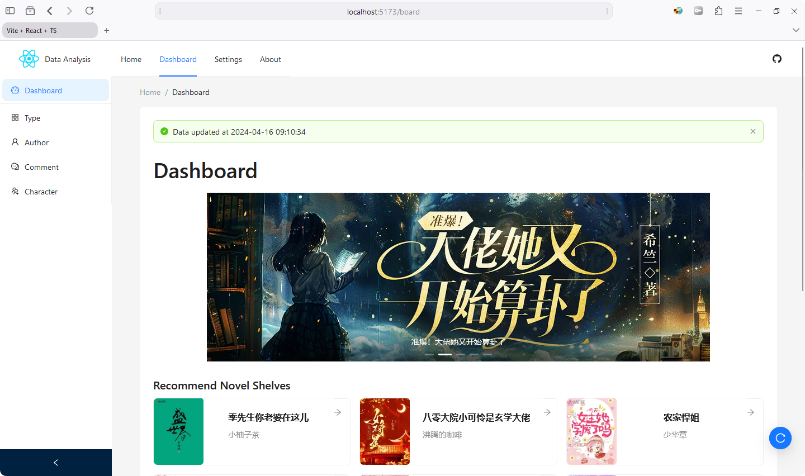The height and width of the screenshot is (476, 805).
Task: Go forward in browser history
Action: tap(69, 11)
